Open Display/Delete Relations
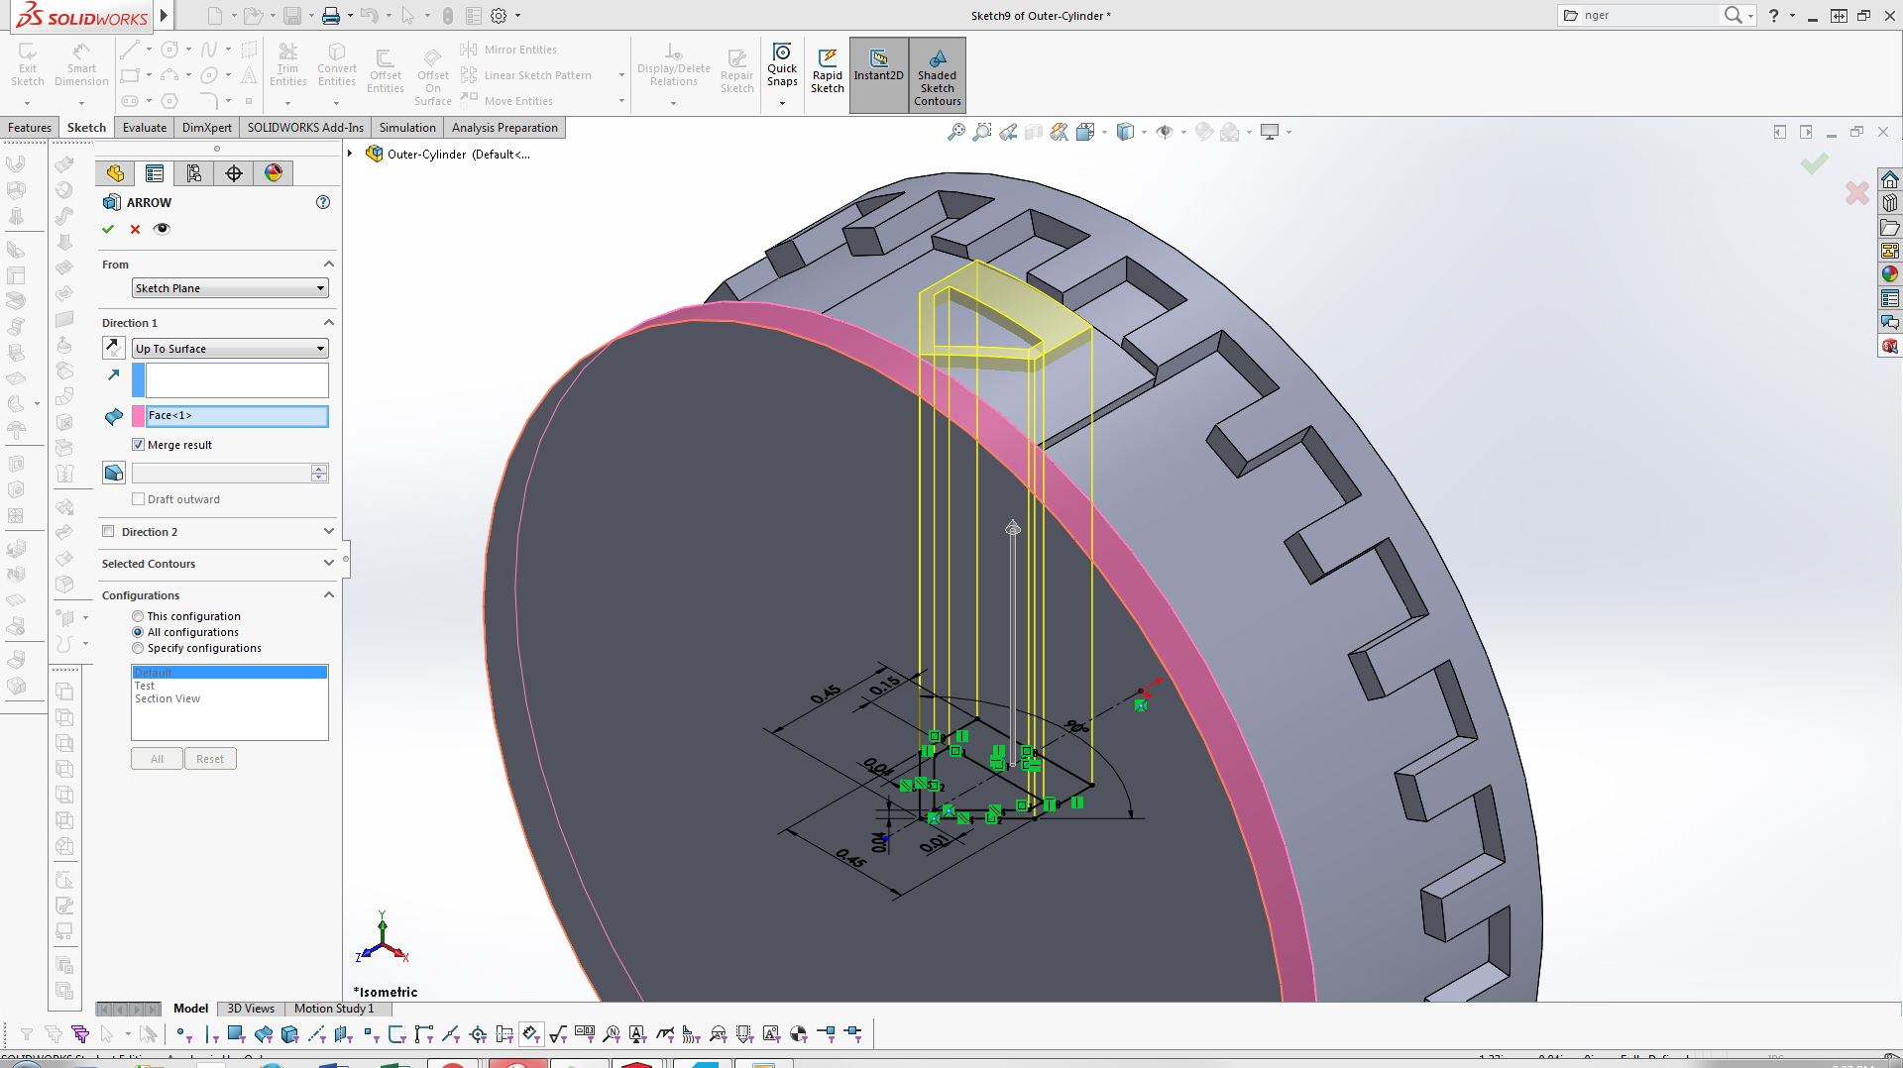The height and width of the screenshot is (1068, 1903). (673, 64)
